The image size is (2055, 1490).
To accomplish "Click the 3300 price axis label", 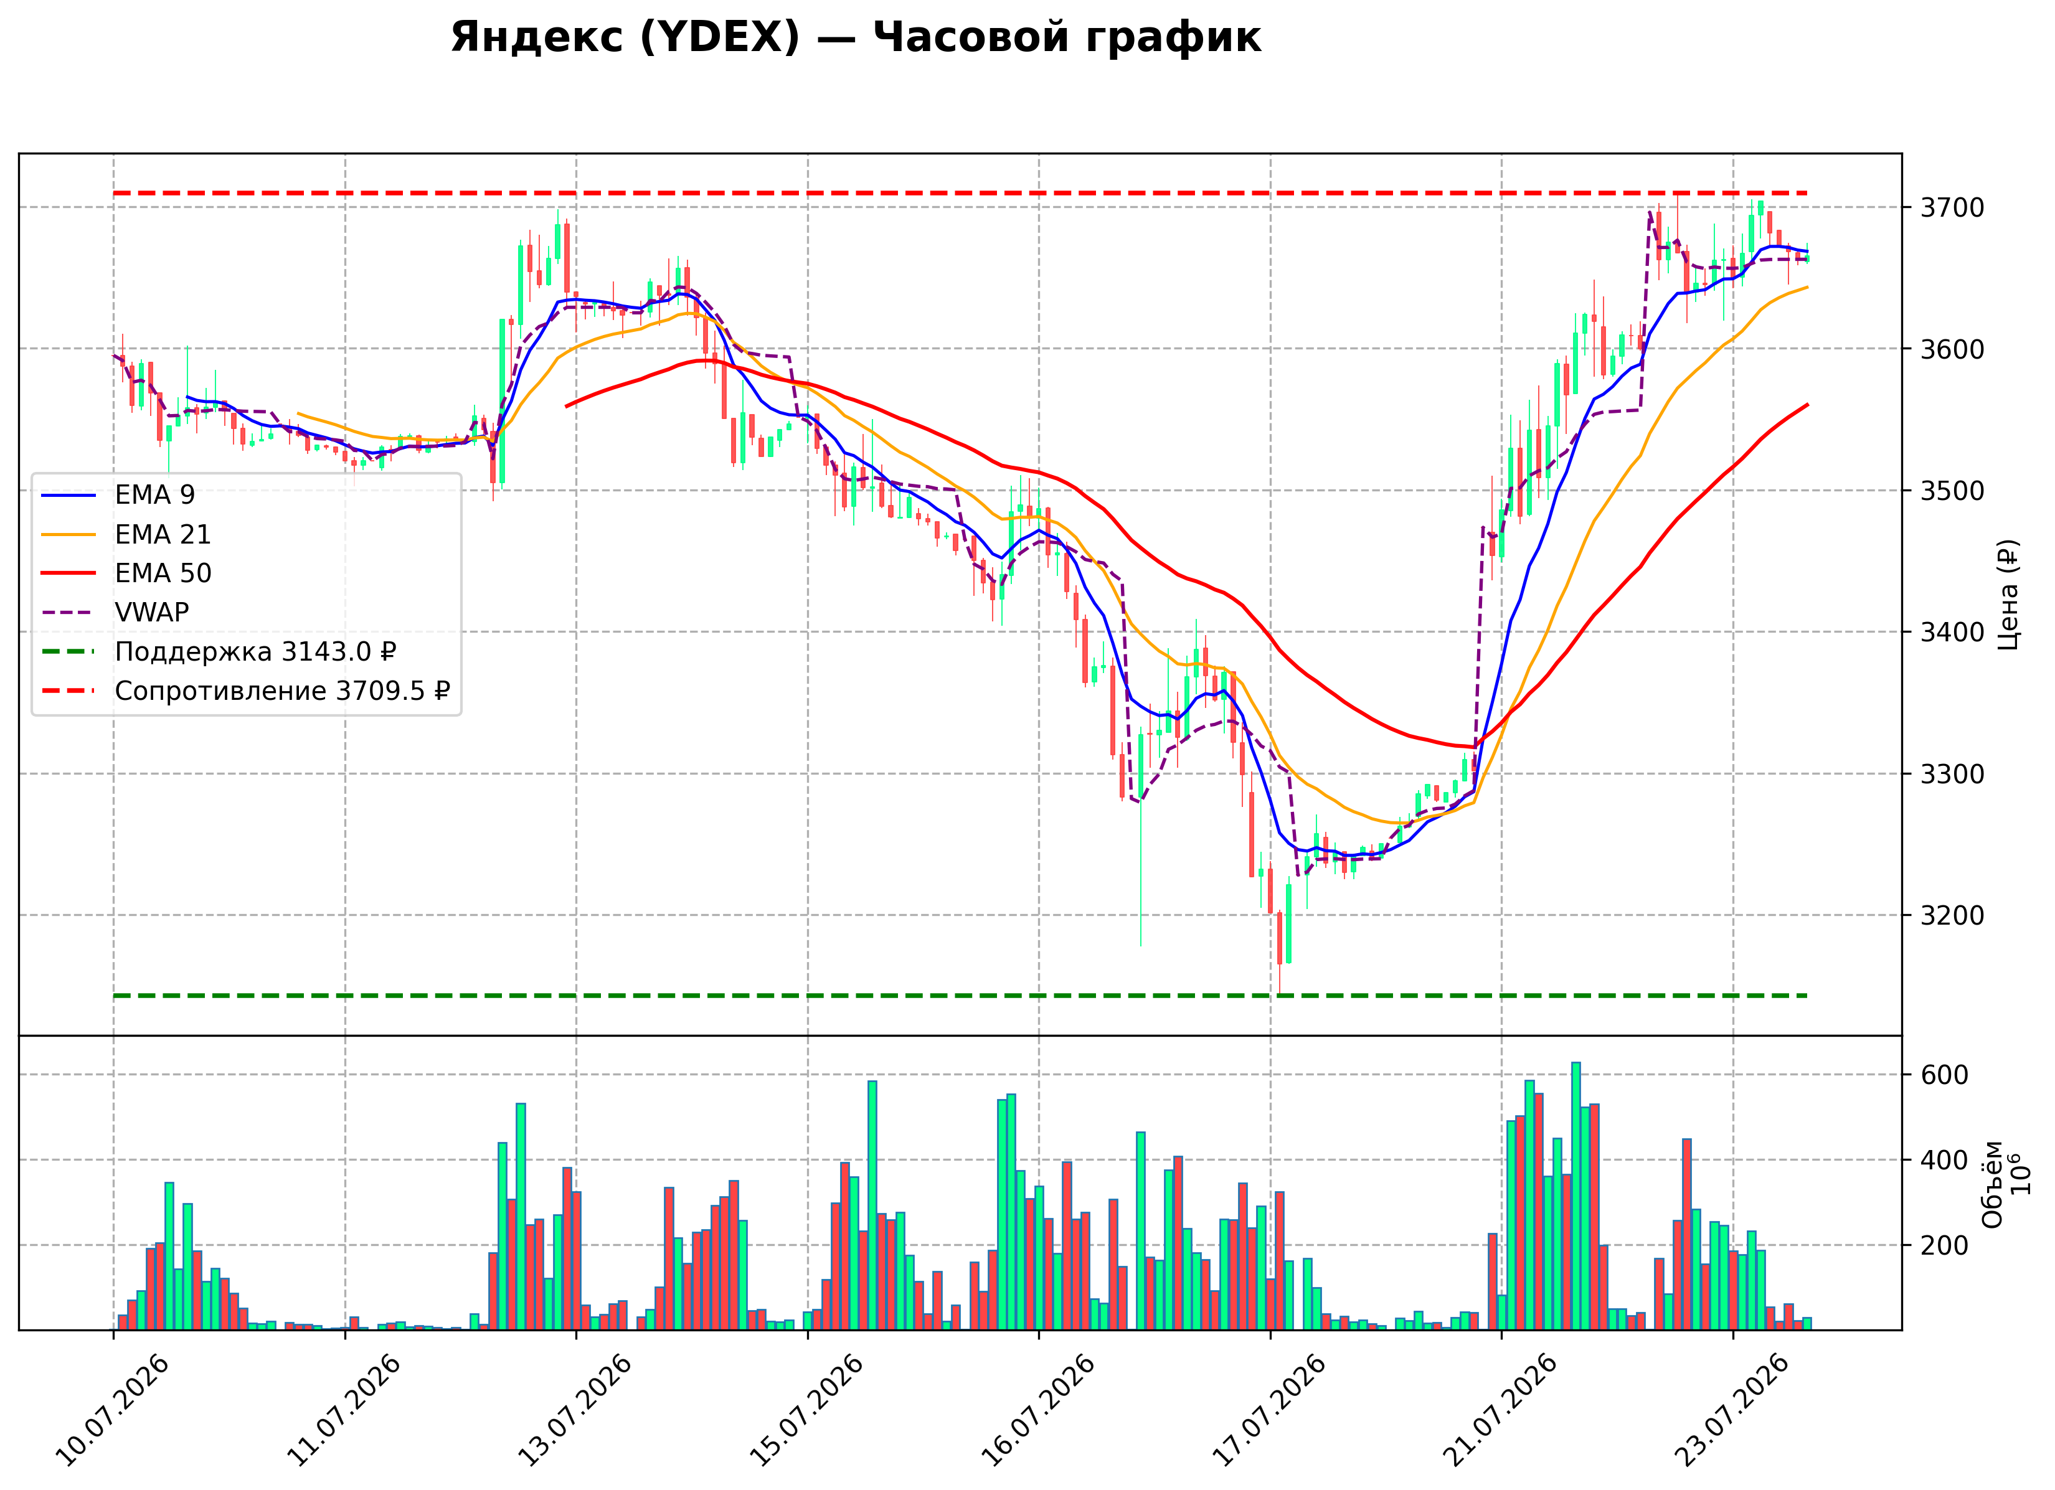I will click(1952, 775).
